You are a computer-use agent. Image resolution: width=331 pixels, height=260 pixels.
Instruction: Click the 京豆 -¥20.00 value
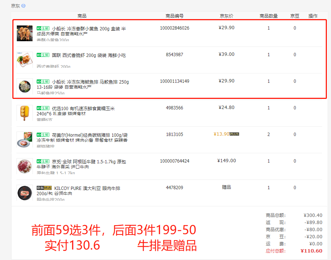[313, 237]
